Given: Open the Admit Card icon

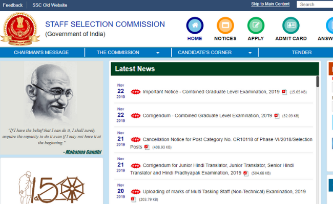Looking at the screenshot, I should tap(291, 25).
